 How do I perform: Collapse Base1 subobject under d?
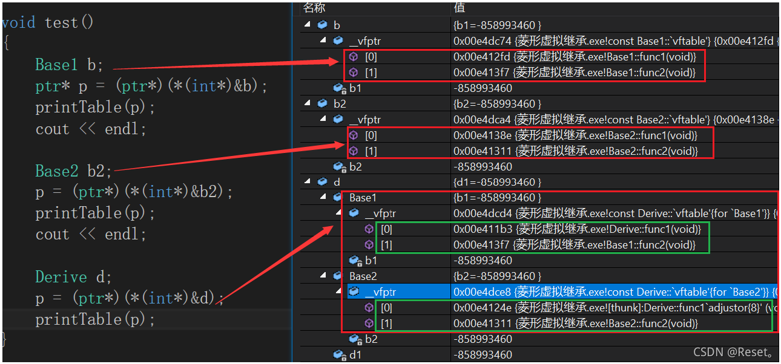323,197
